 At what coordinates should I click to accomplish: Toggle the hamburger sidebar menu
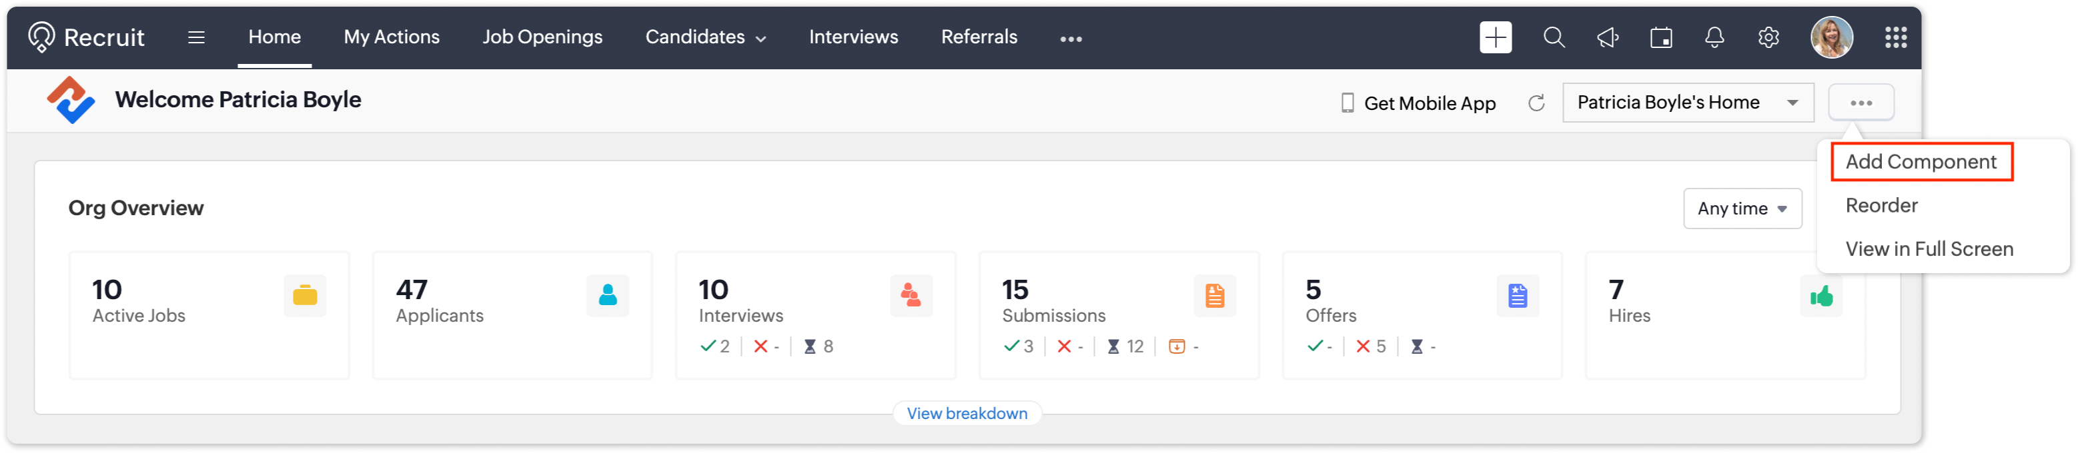(x=196, y=37)
